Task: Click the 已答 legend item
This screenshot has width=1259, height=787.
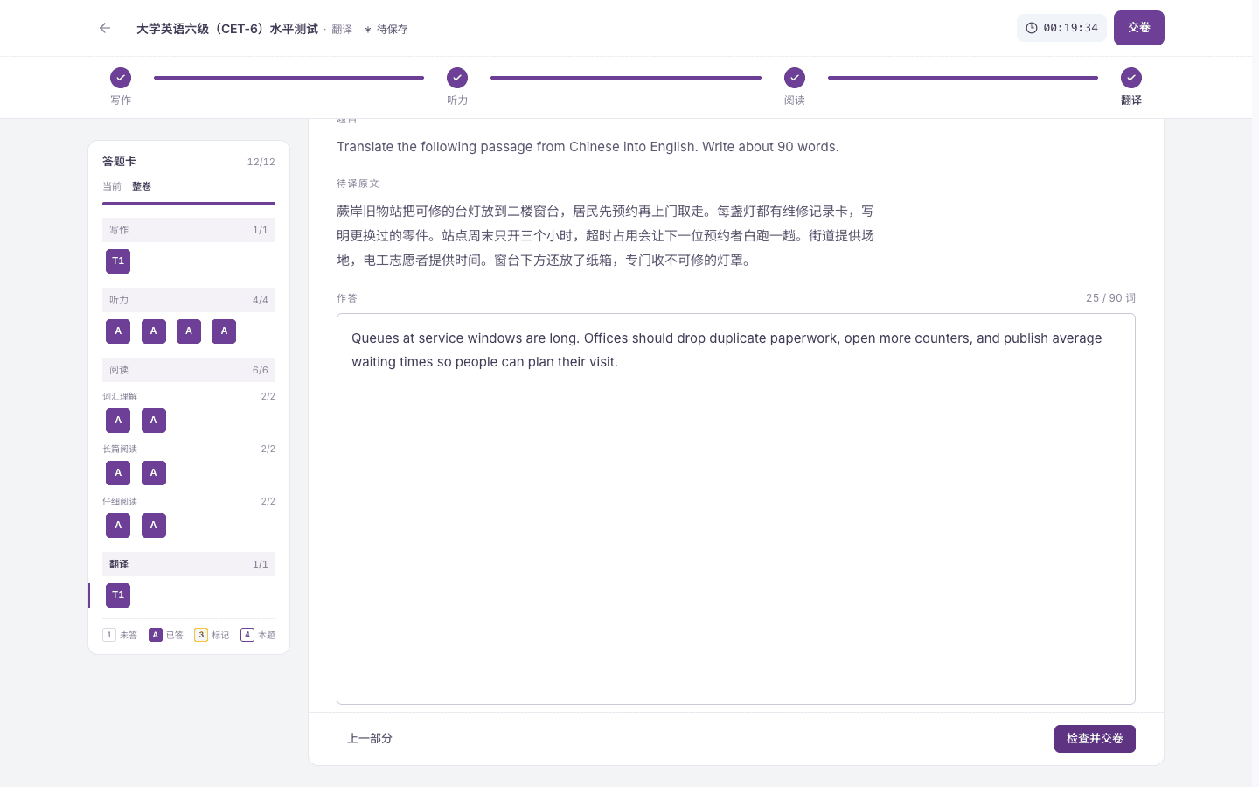Action: [166, 635]
